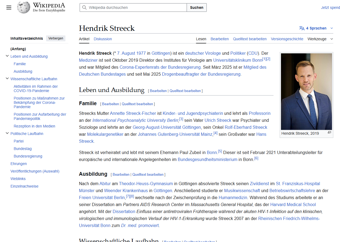Select the Lesen tab
The height and width of the screenshot is (242, 340).
coord(201,39)
